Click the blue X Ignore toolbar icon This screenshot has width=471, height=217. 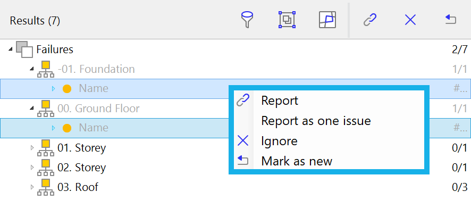point(410,20)
